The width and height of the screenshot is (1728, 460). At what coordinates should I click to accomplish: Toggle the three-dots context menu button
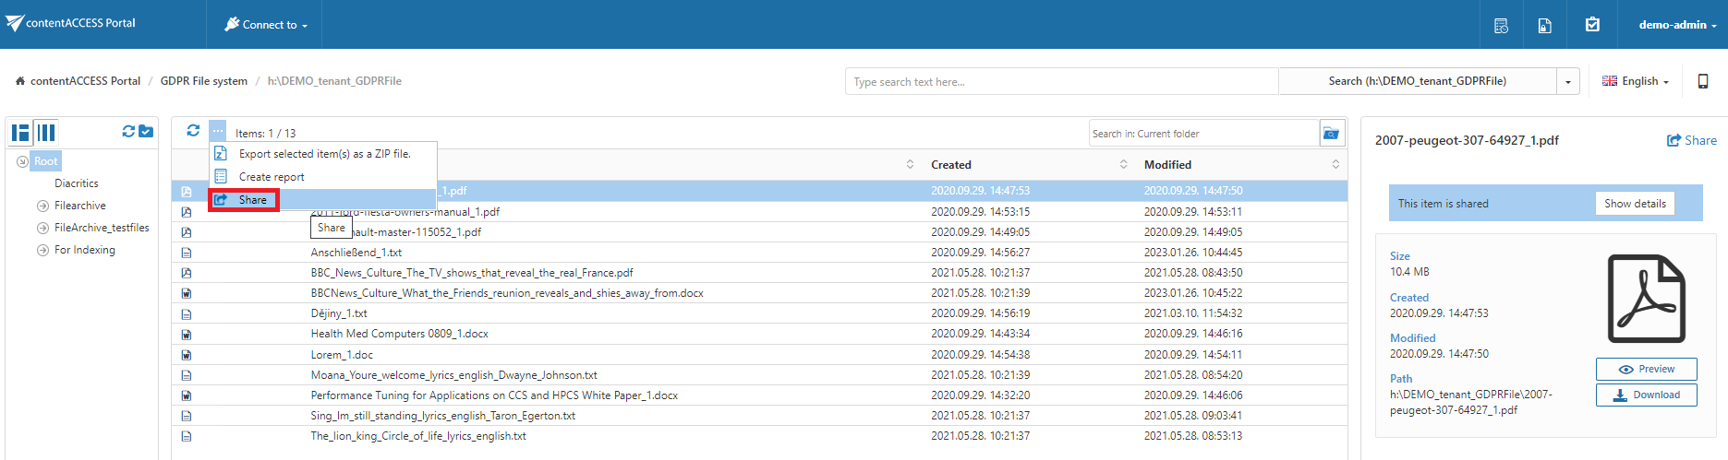(x=217, y=131)
